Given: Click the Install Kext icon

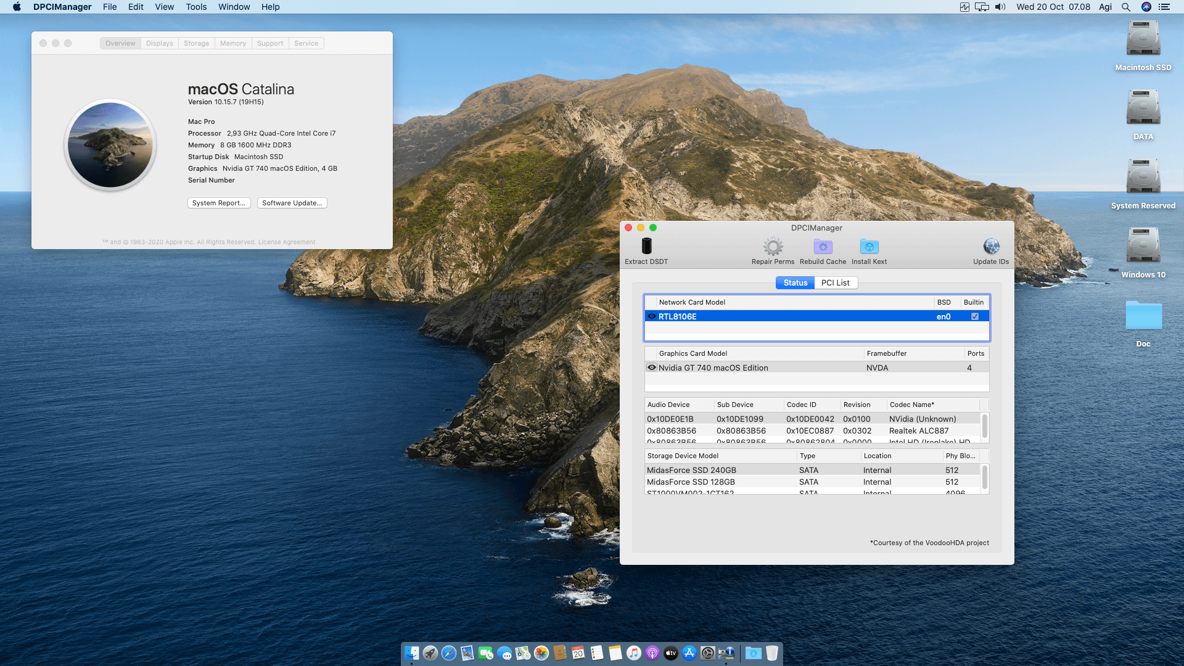Looking at the screenshot, I should (869, 247).
